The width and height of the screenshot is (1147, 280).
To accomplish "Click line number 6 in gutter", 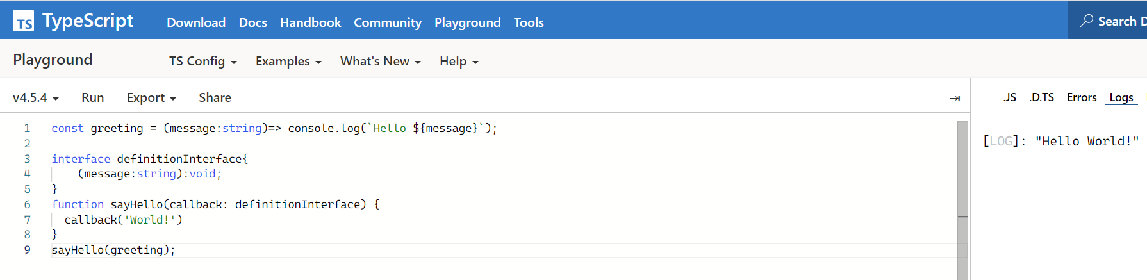I will tap(28, 204).
